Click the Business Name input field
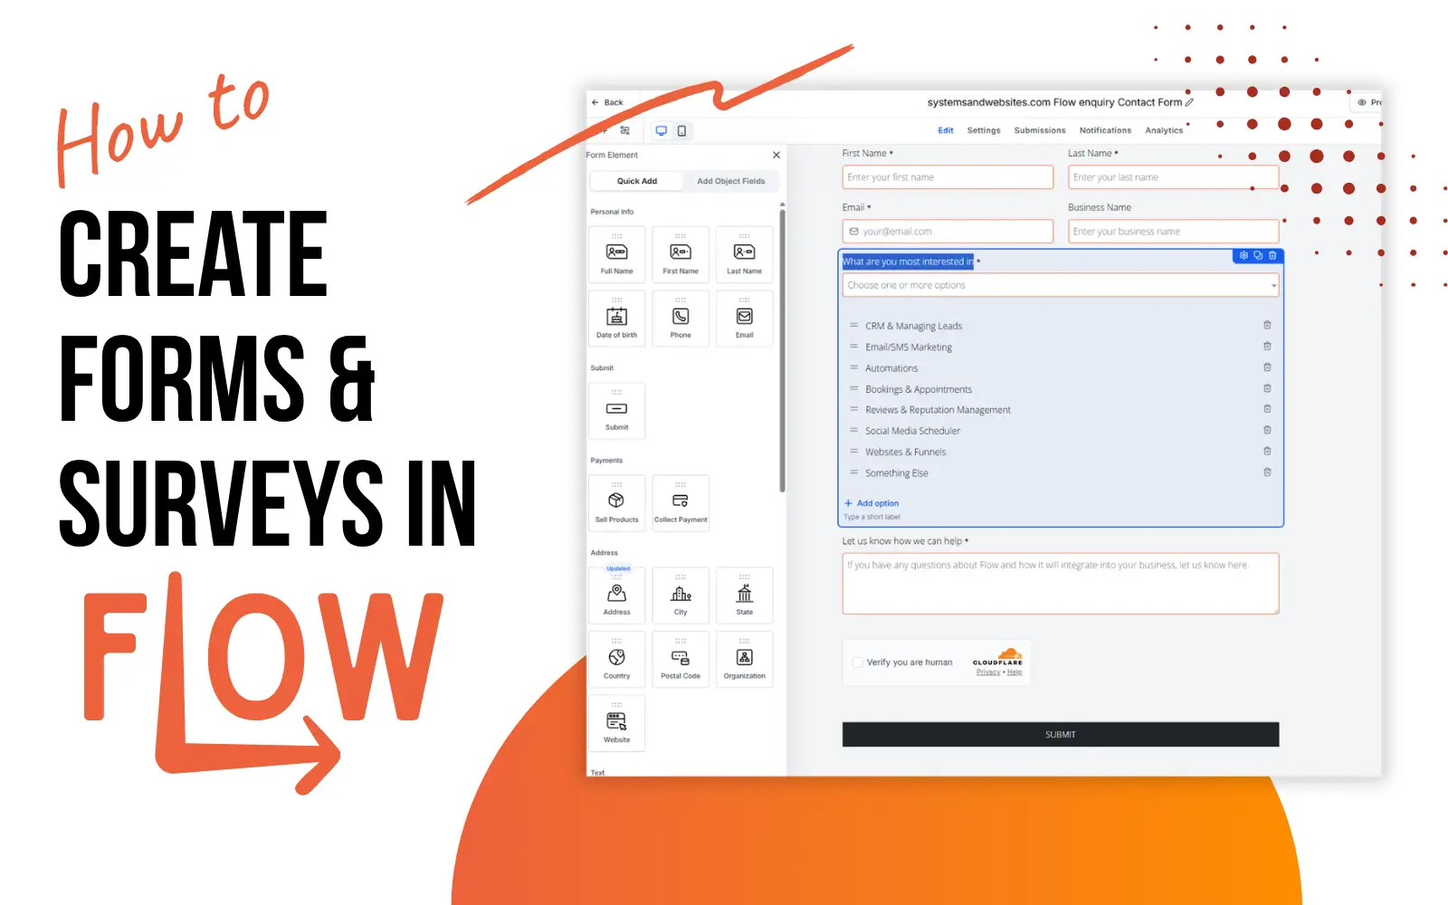The height and width of the screenshot is (905, 1448). coord(1173,232)
